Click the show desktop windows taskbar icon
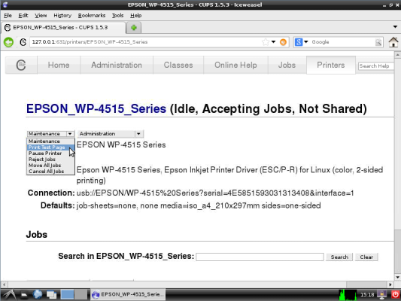 coord(51,295)
